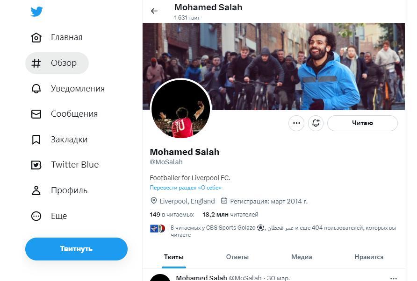Click the Twitter bird logo

pos(37,12)
